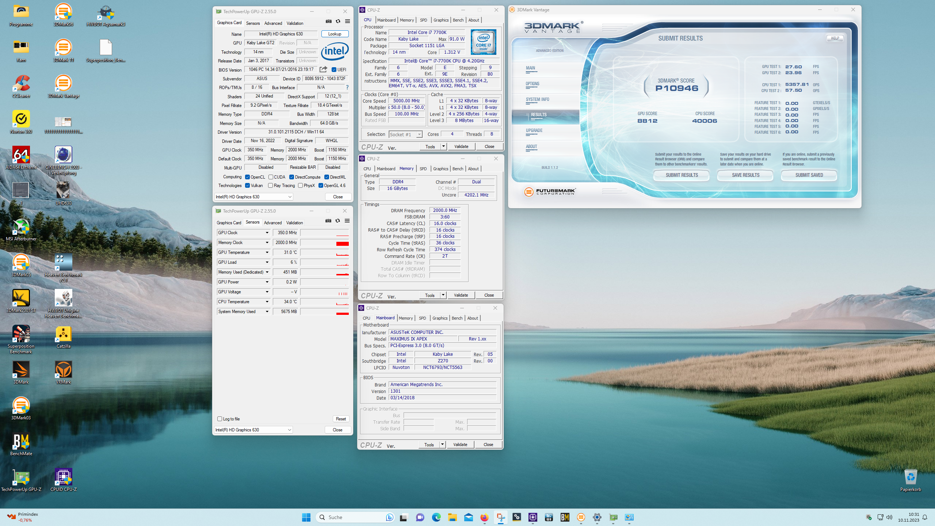Open SYSTEM INFO in 3DMark Vantage sidebar
This screenshot has height=526, width=935.
click(537, 99)
